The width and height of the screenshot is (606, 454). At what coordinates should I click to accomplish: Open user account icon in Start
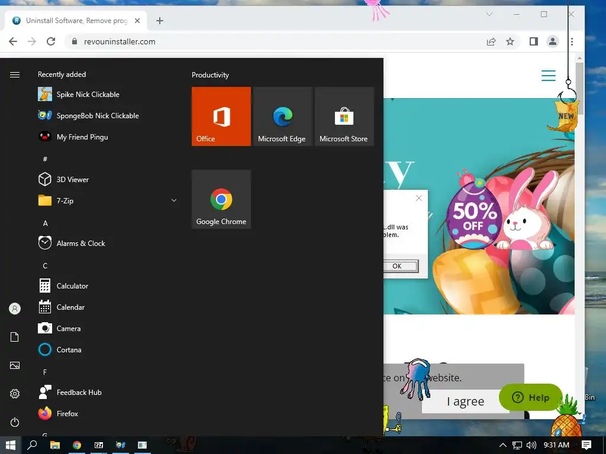pos(15,309)
